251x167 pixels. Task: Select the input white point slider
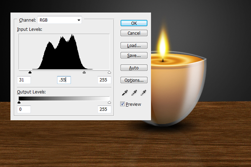(109, 72)
